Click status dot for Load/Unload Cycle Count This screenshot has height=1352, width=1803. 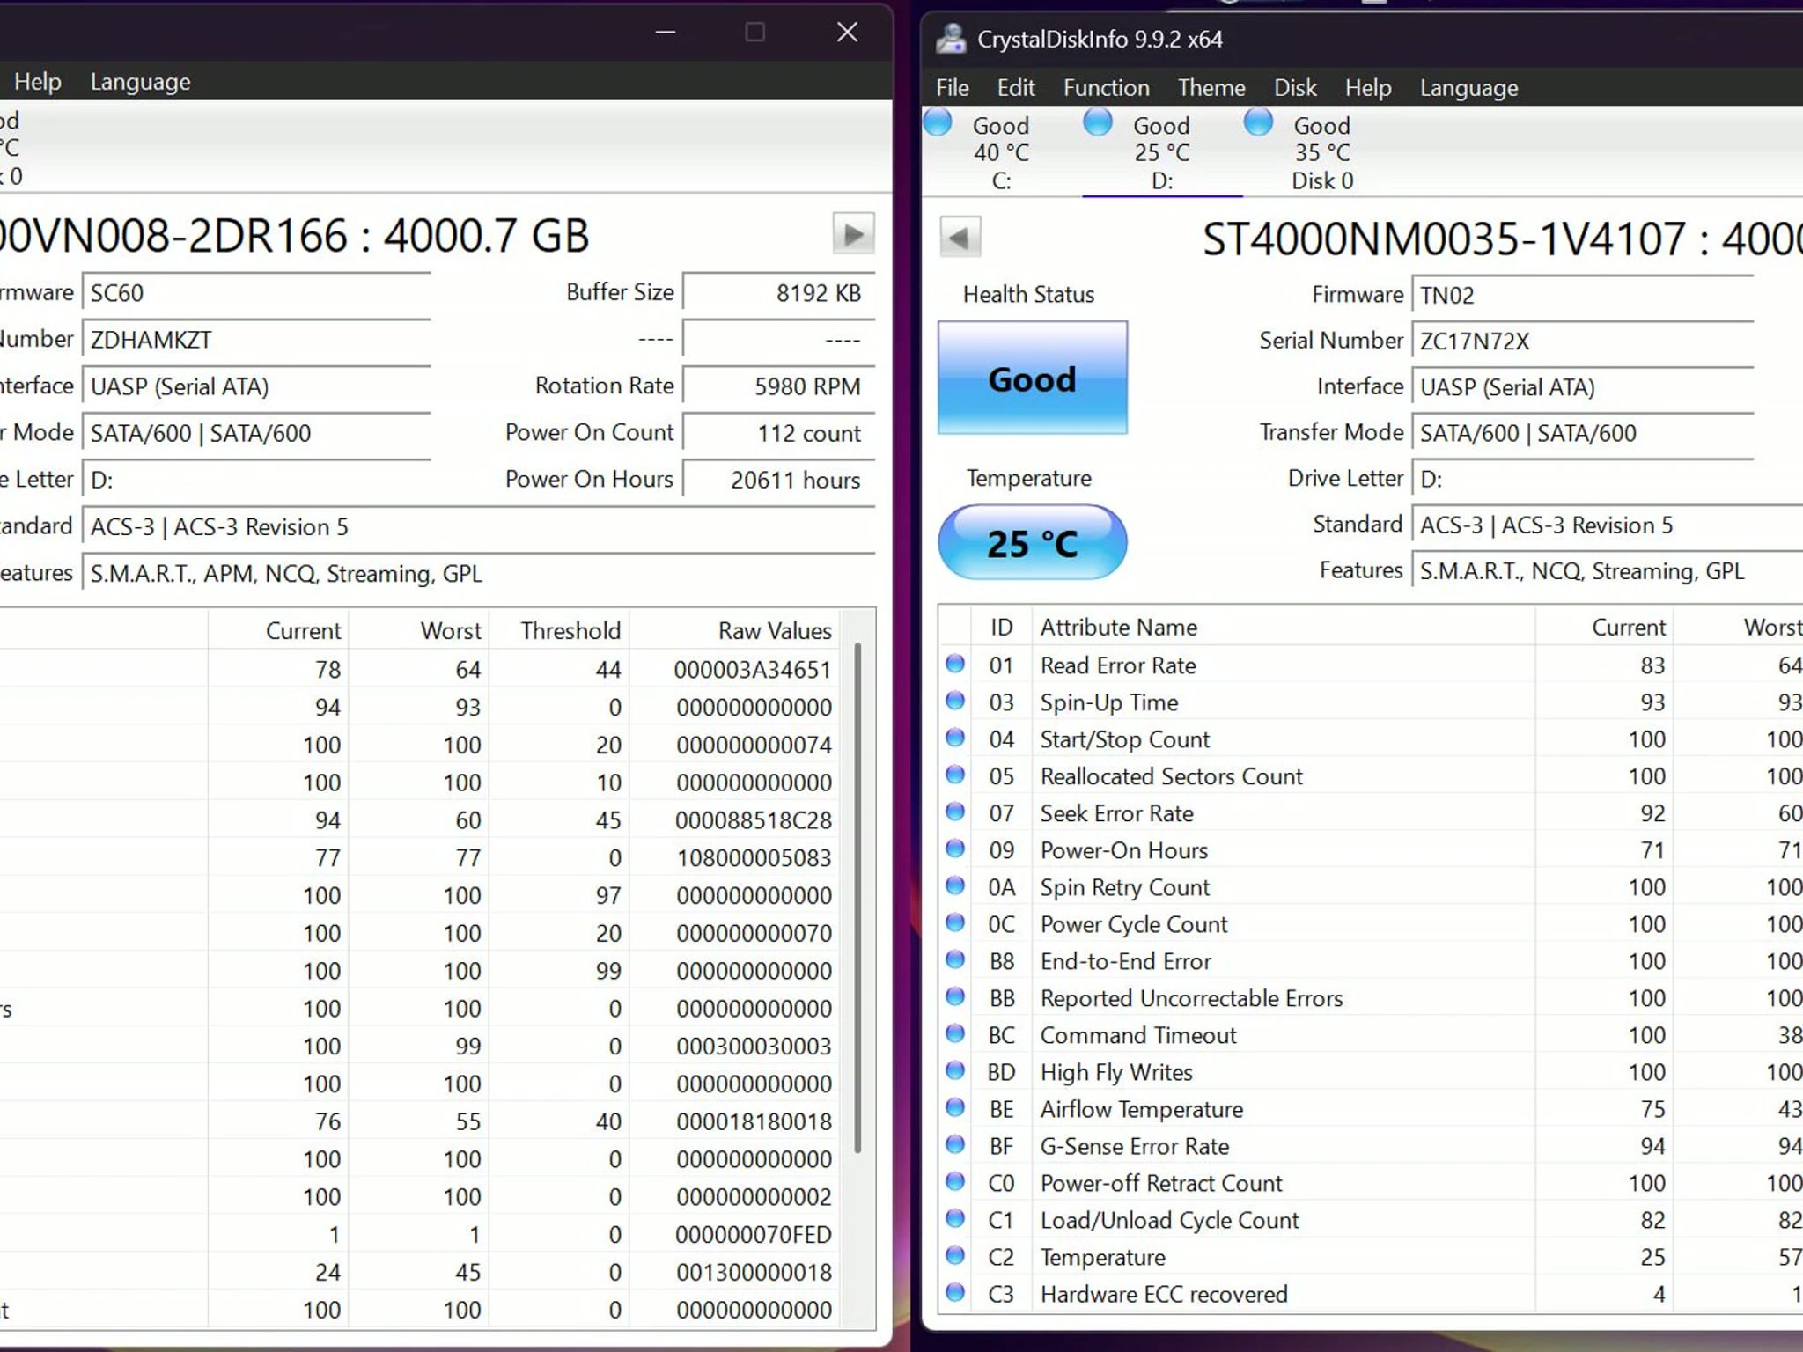pos(955,1218)
